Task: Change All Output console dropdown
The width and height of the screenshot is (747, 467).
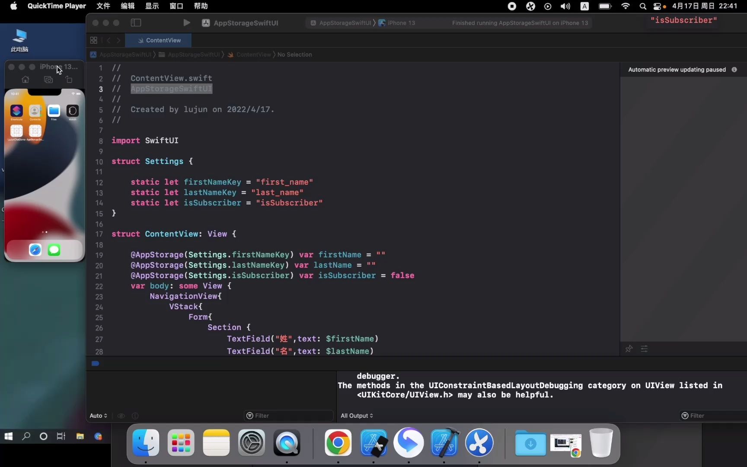Action: (x=357, y=416)
